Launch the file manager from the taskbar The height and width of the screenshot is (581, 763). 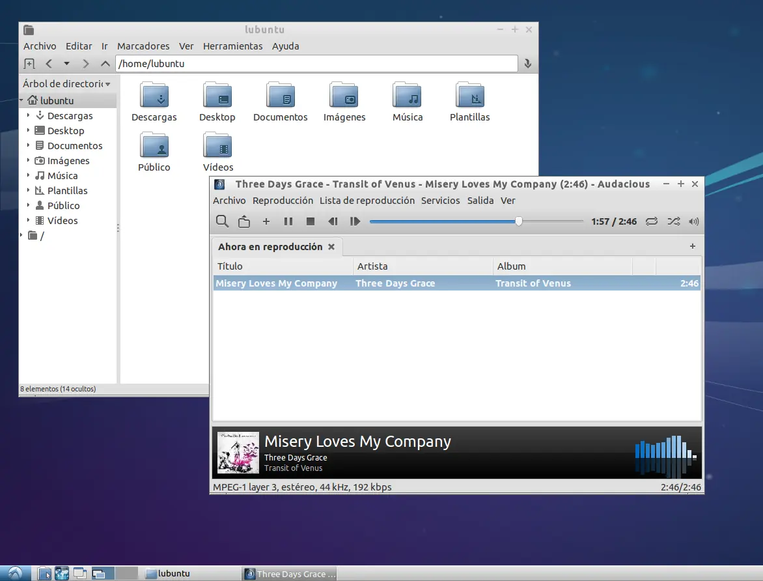44,573
